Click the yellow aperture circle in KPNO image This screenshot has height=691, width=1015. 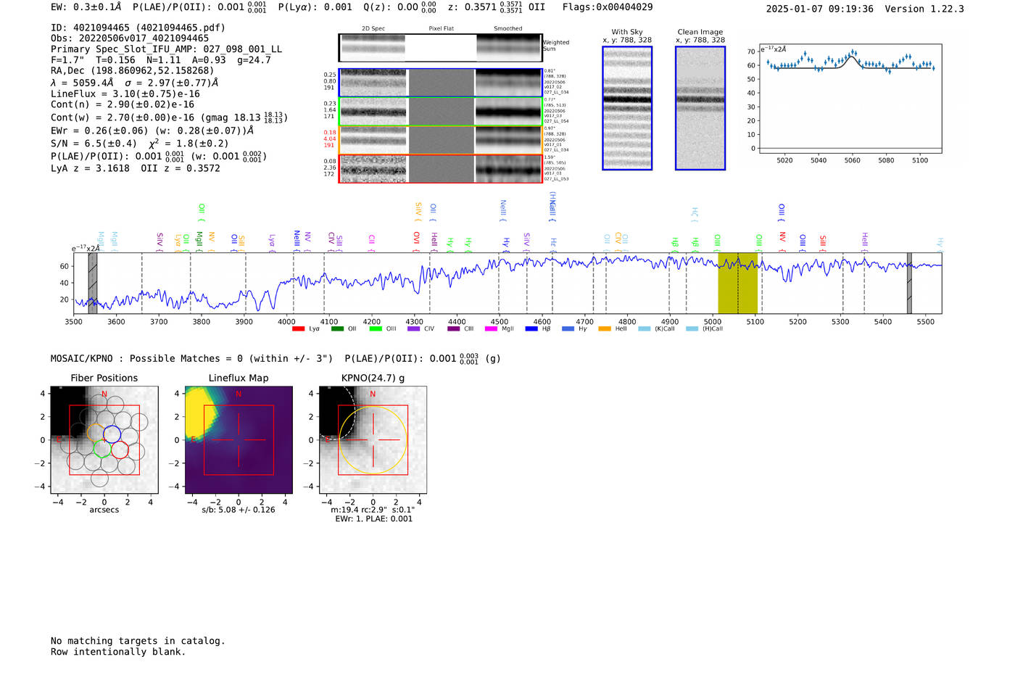(x=373, y=440)
